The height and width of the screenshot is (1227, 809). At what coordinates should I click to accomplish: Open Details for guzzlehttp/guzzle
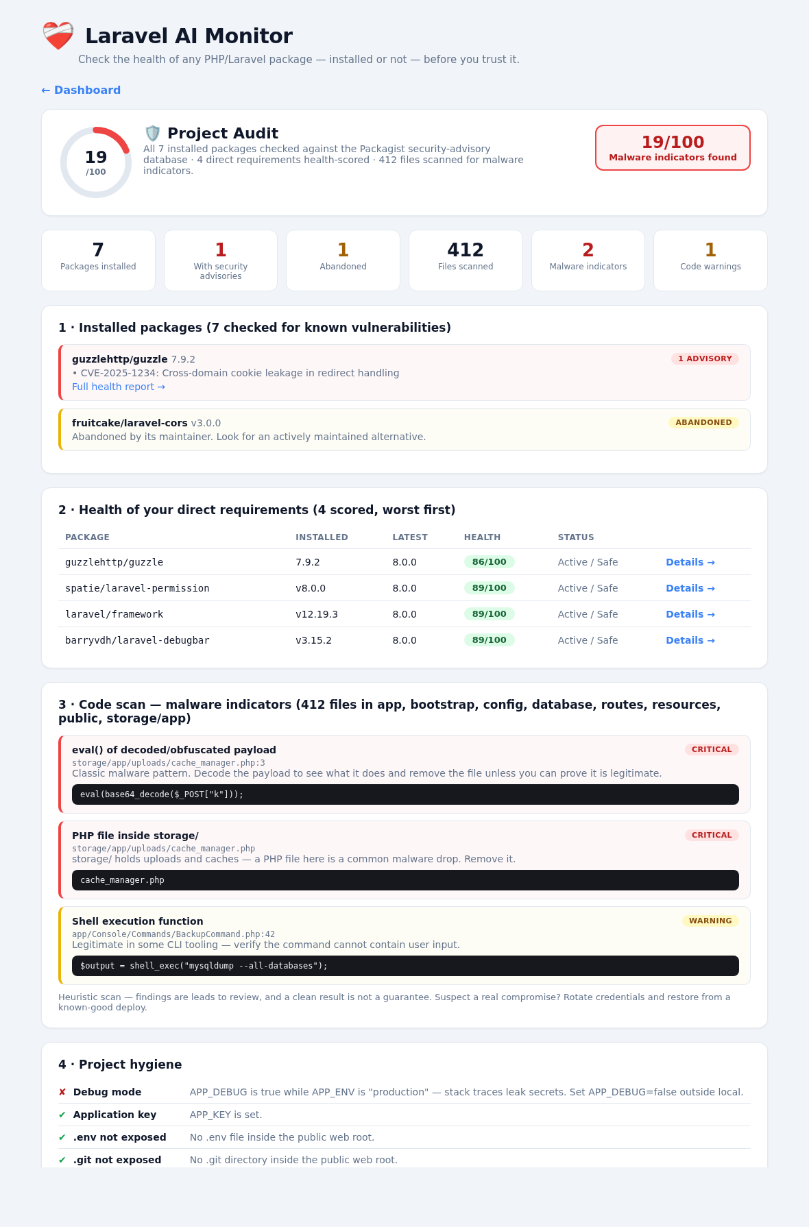coord(690,562)
